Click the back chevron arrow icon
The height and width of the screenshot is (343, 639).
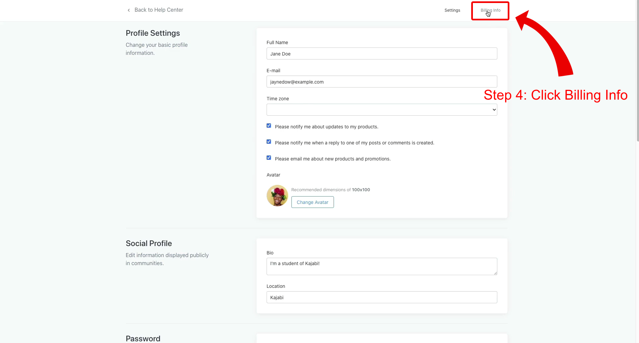click(129, 10)
